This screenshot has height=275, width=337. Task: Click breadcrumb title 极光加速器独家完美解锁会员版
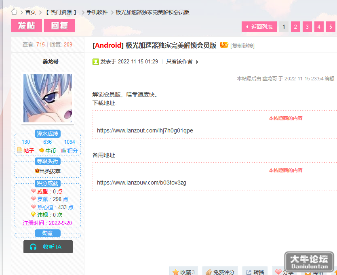152,12
